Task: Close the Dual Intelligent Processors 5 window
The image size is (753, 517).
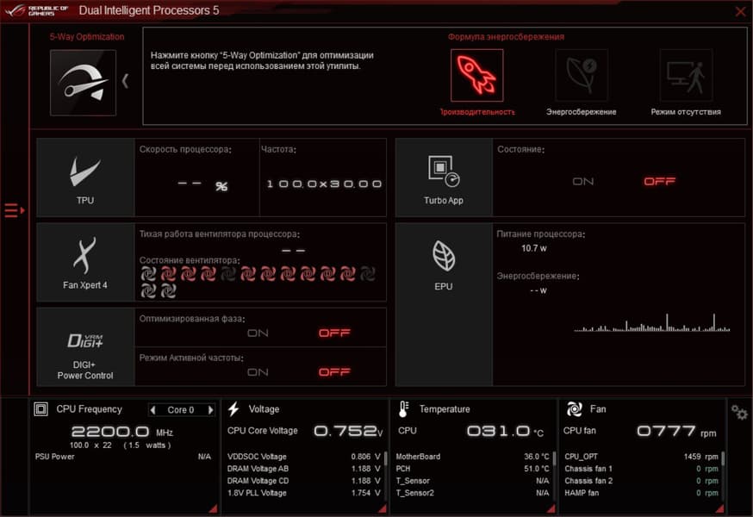Action: click(741, 11)
